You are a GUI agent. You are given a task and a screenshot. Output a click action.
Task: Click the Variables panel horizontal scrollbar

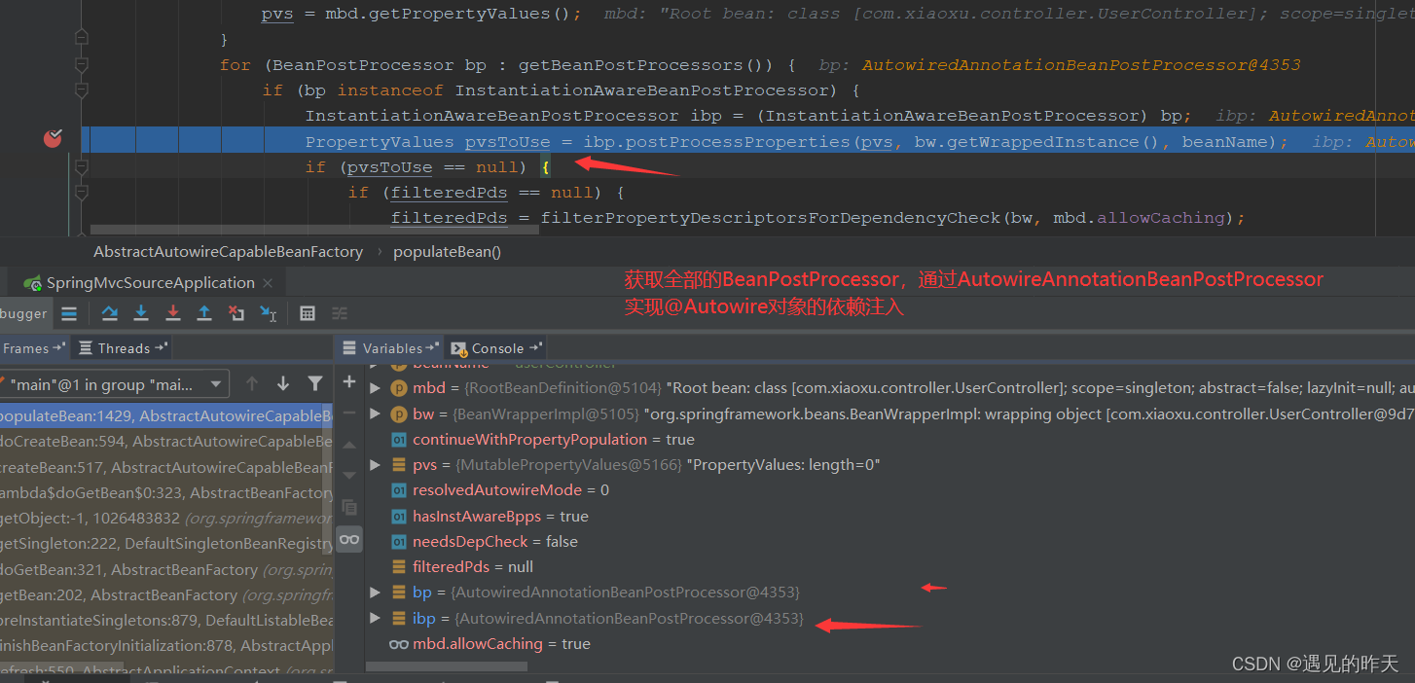point(447,666)
